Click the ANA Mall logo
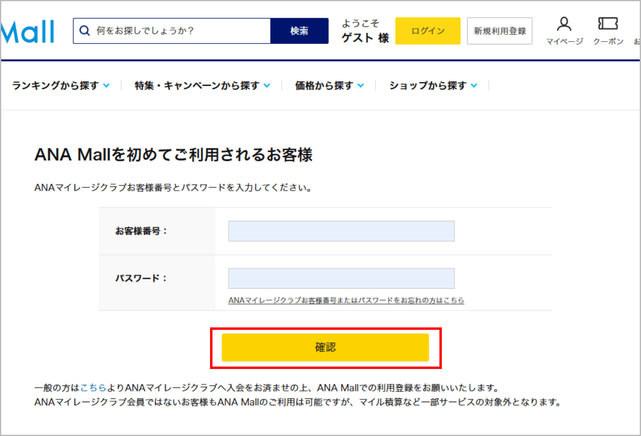Viewport: 641px width, 436px height. (27, 31)
